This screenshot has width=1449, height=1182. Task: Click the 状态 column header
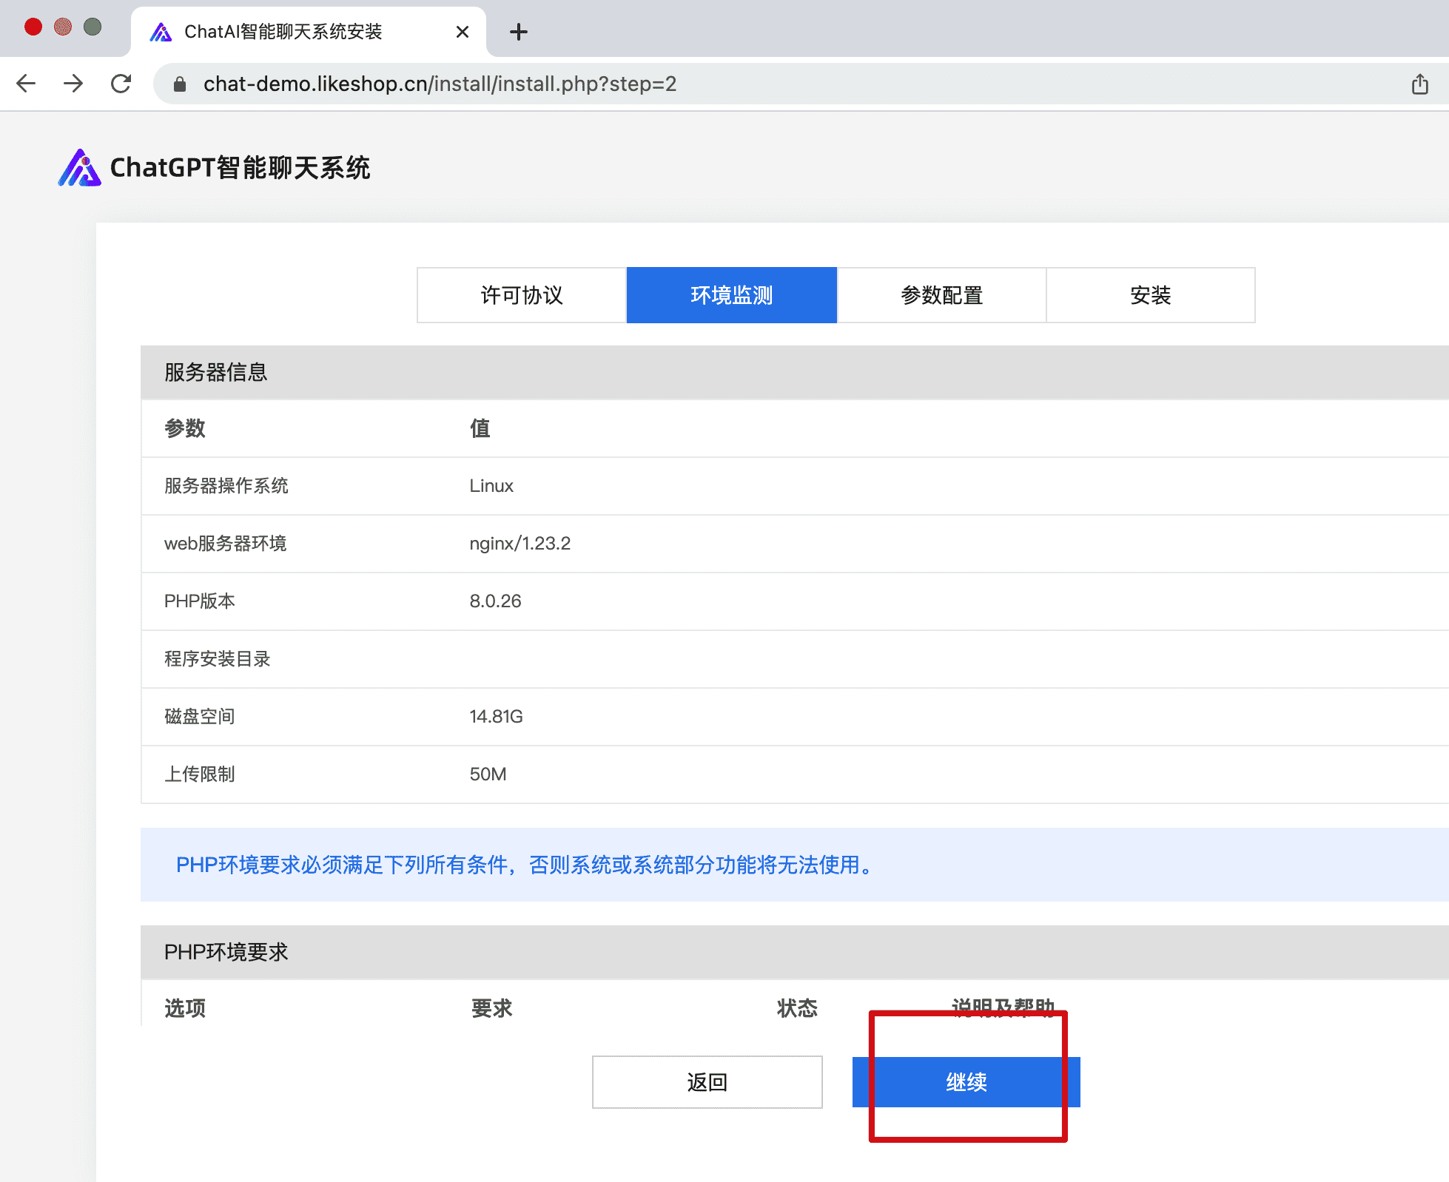click(x=797, y=1008)
